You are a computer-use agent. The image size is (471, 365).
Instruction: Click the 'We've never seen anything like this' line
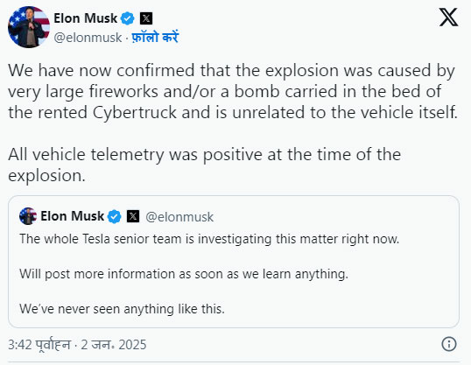tap(122, 309)
